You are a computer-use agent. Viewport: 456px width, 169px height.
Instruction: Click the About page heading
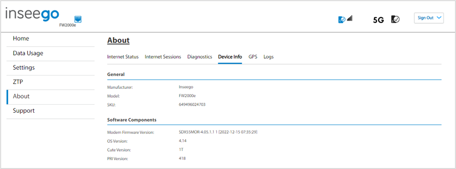point(119,40)
